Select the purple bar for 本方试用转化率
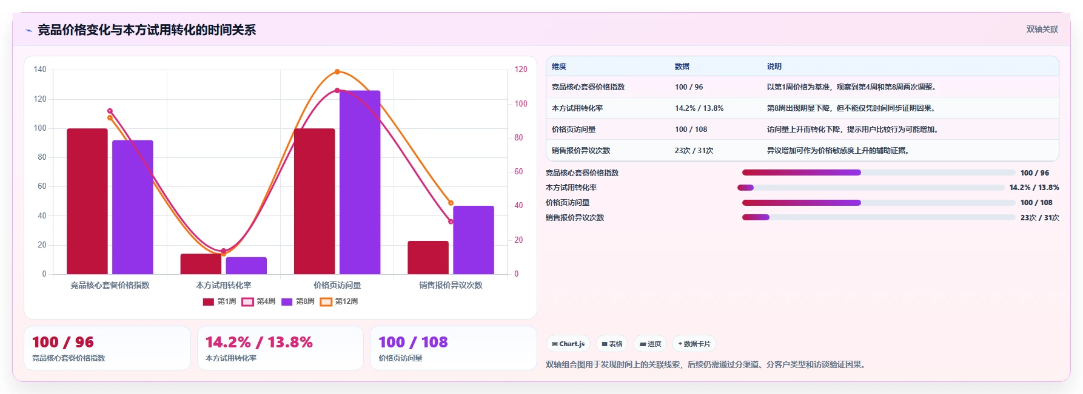This screenshot has height=394, width=1083. [x=246, y=266]
